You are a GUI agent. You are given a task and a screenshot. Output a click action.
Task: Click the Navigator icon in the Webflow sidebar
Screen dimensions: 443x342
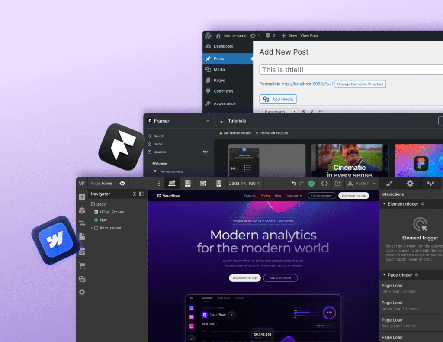[82, 223]
